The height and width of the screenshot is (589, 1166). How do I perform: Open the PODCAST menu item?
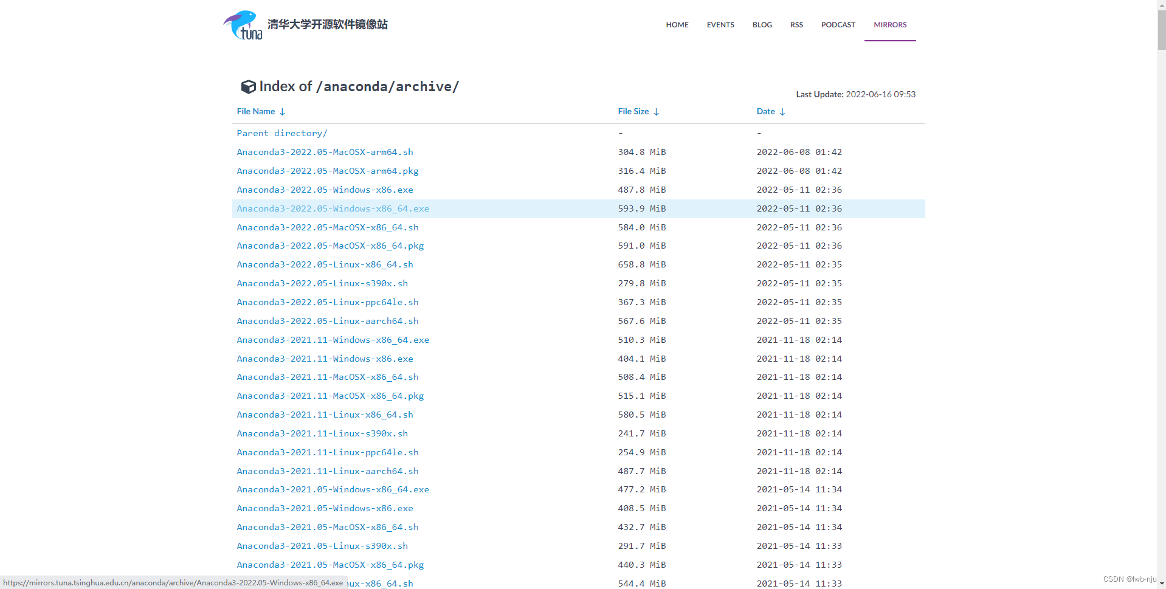coord(838,25)
